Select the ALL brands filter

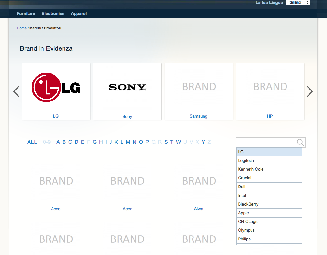click(x=32, y=142)
